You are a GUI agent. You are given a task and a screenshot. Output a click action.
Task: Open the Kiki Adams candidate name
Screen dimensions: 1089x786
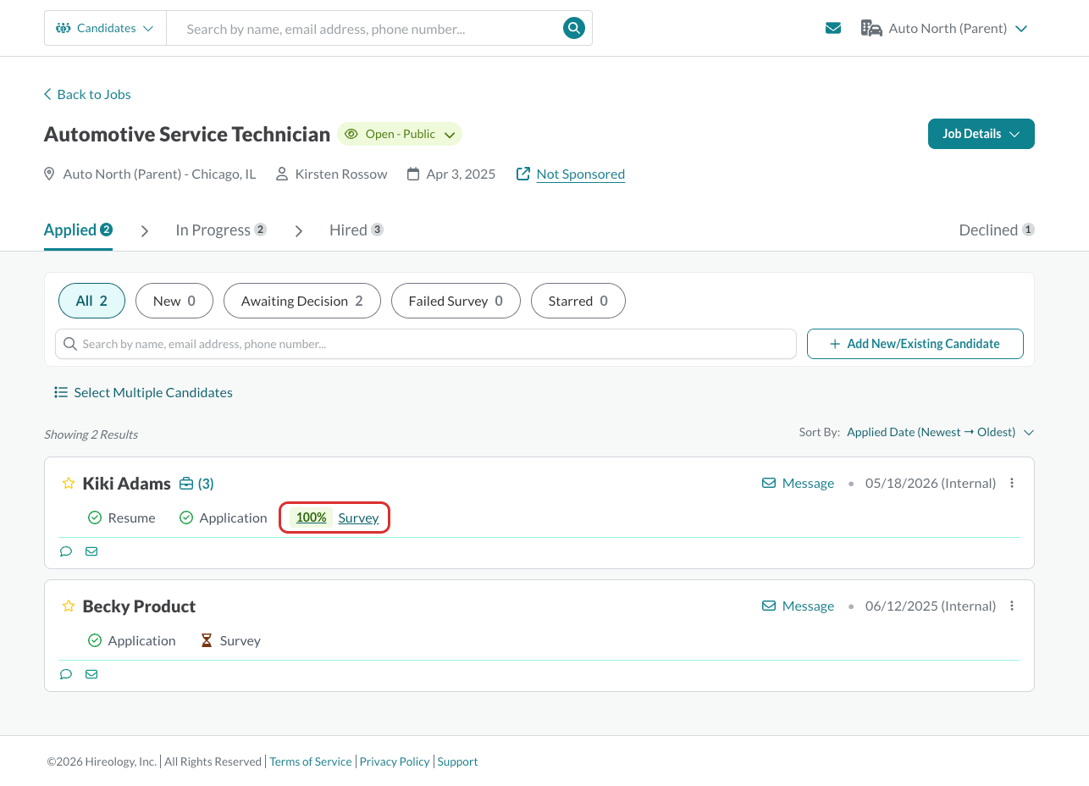click(127, 484)
